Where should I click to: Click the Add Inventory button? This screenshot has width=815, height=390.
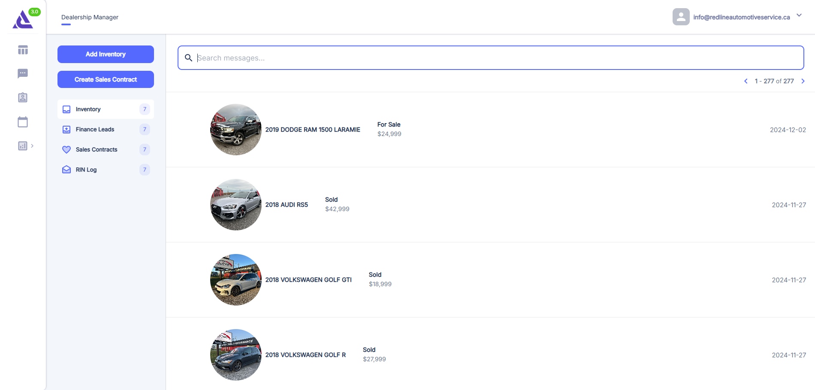106,54
